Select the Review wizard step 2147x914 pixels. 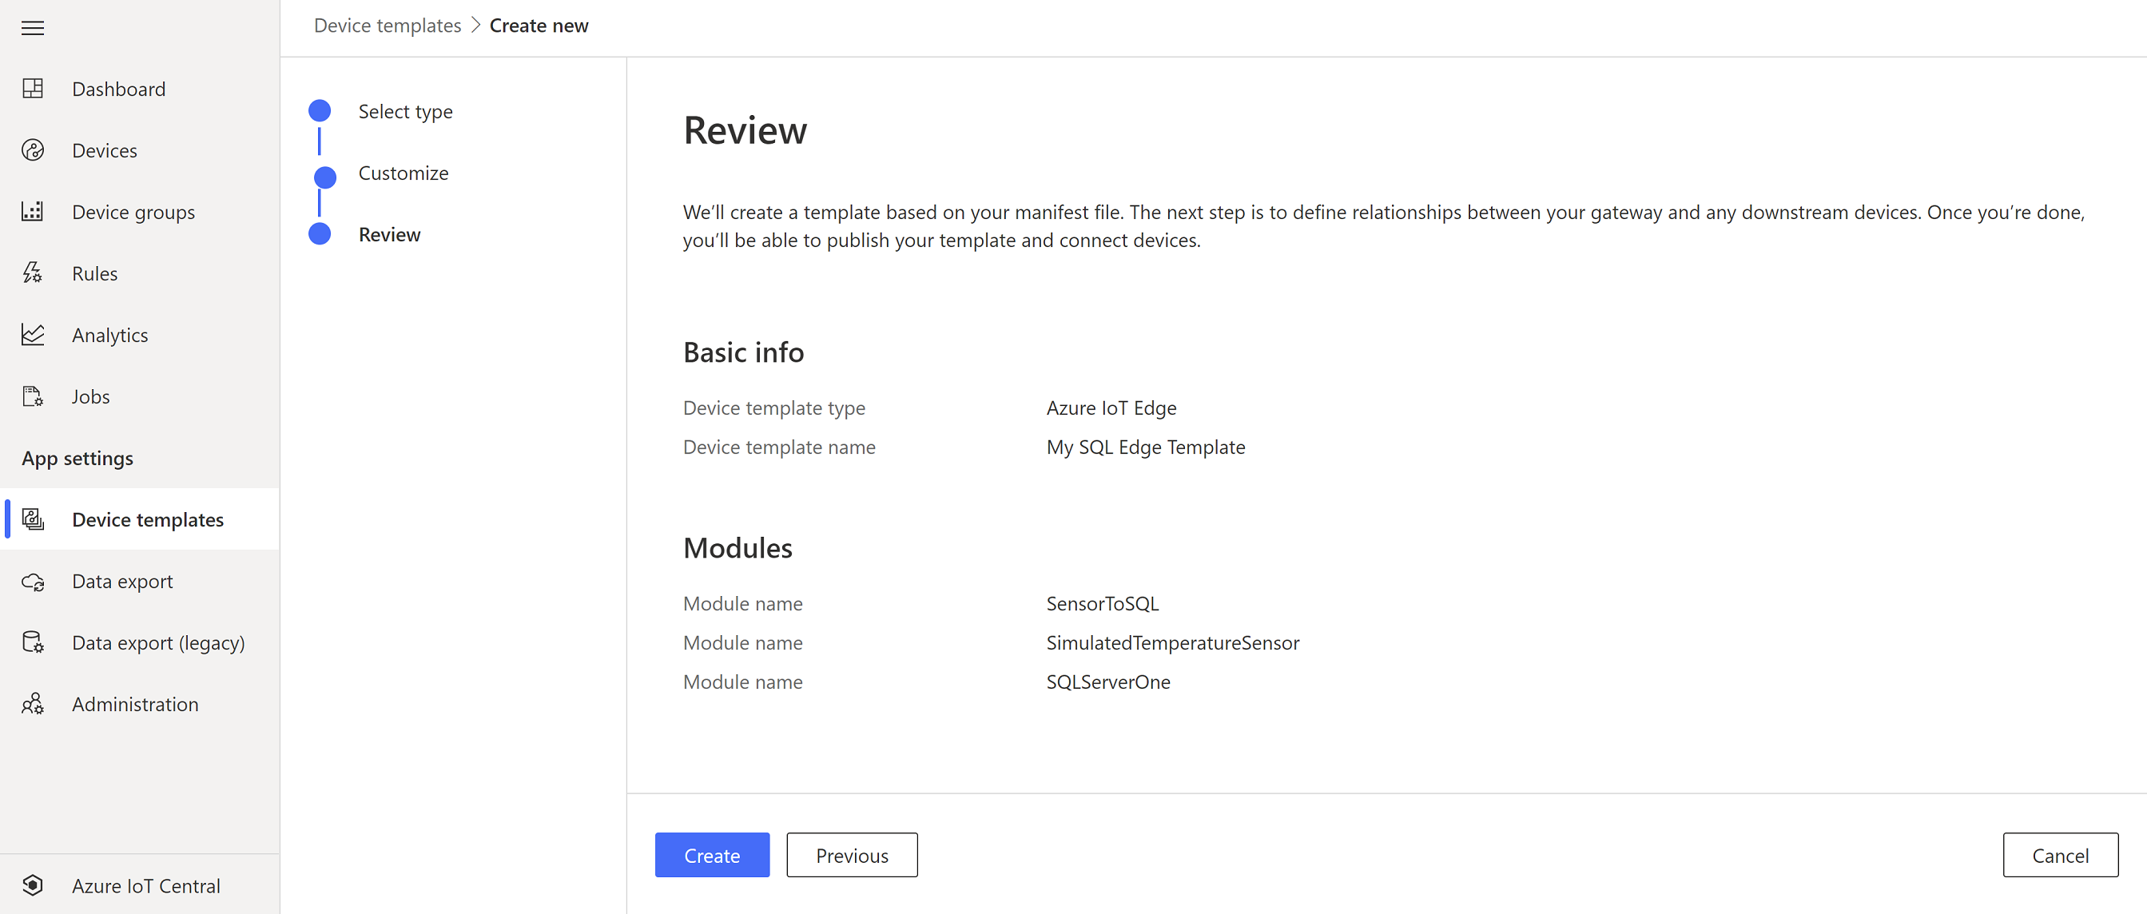(389, 235)
